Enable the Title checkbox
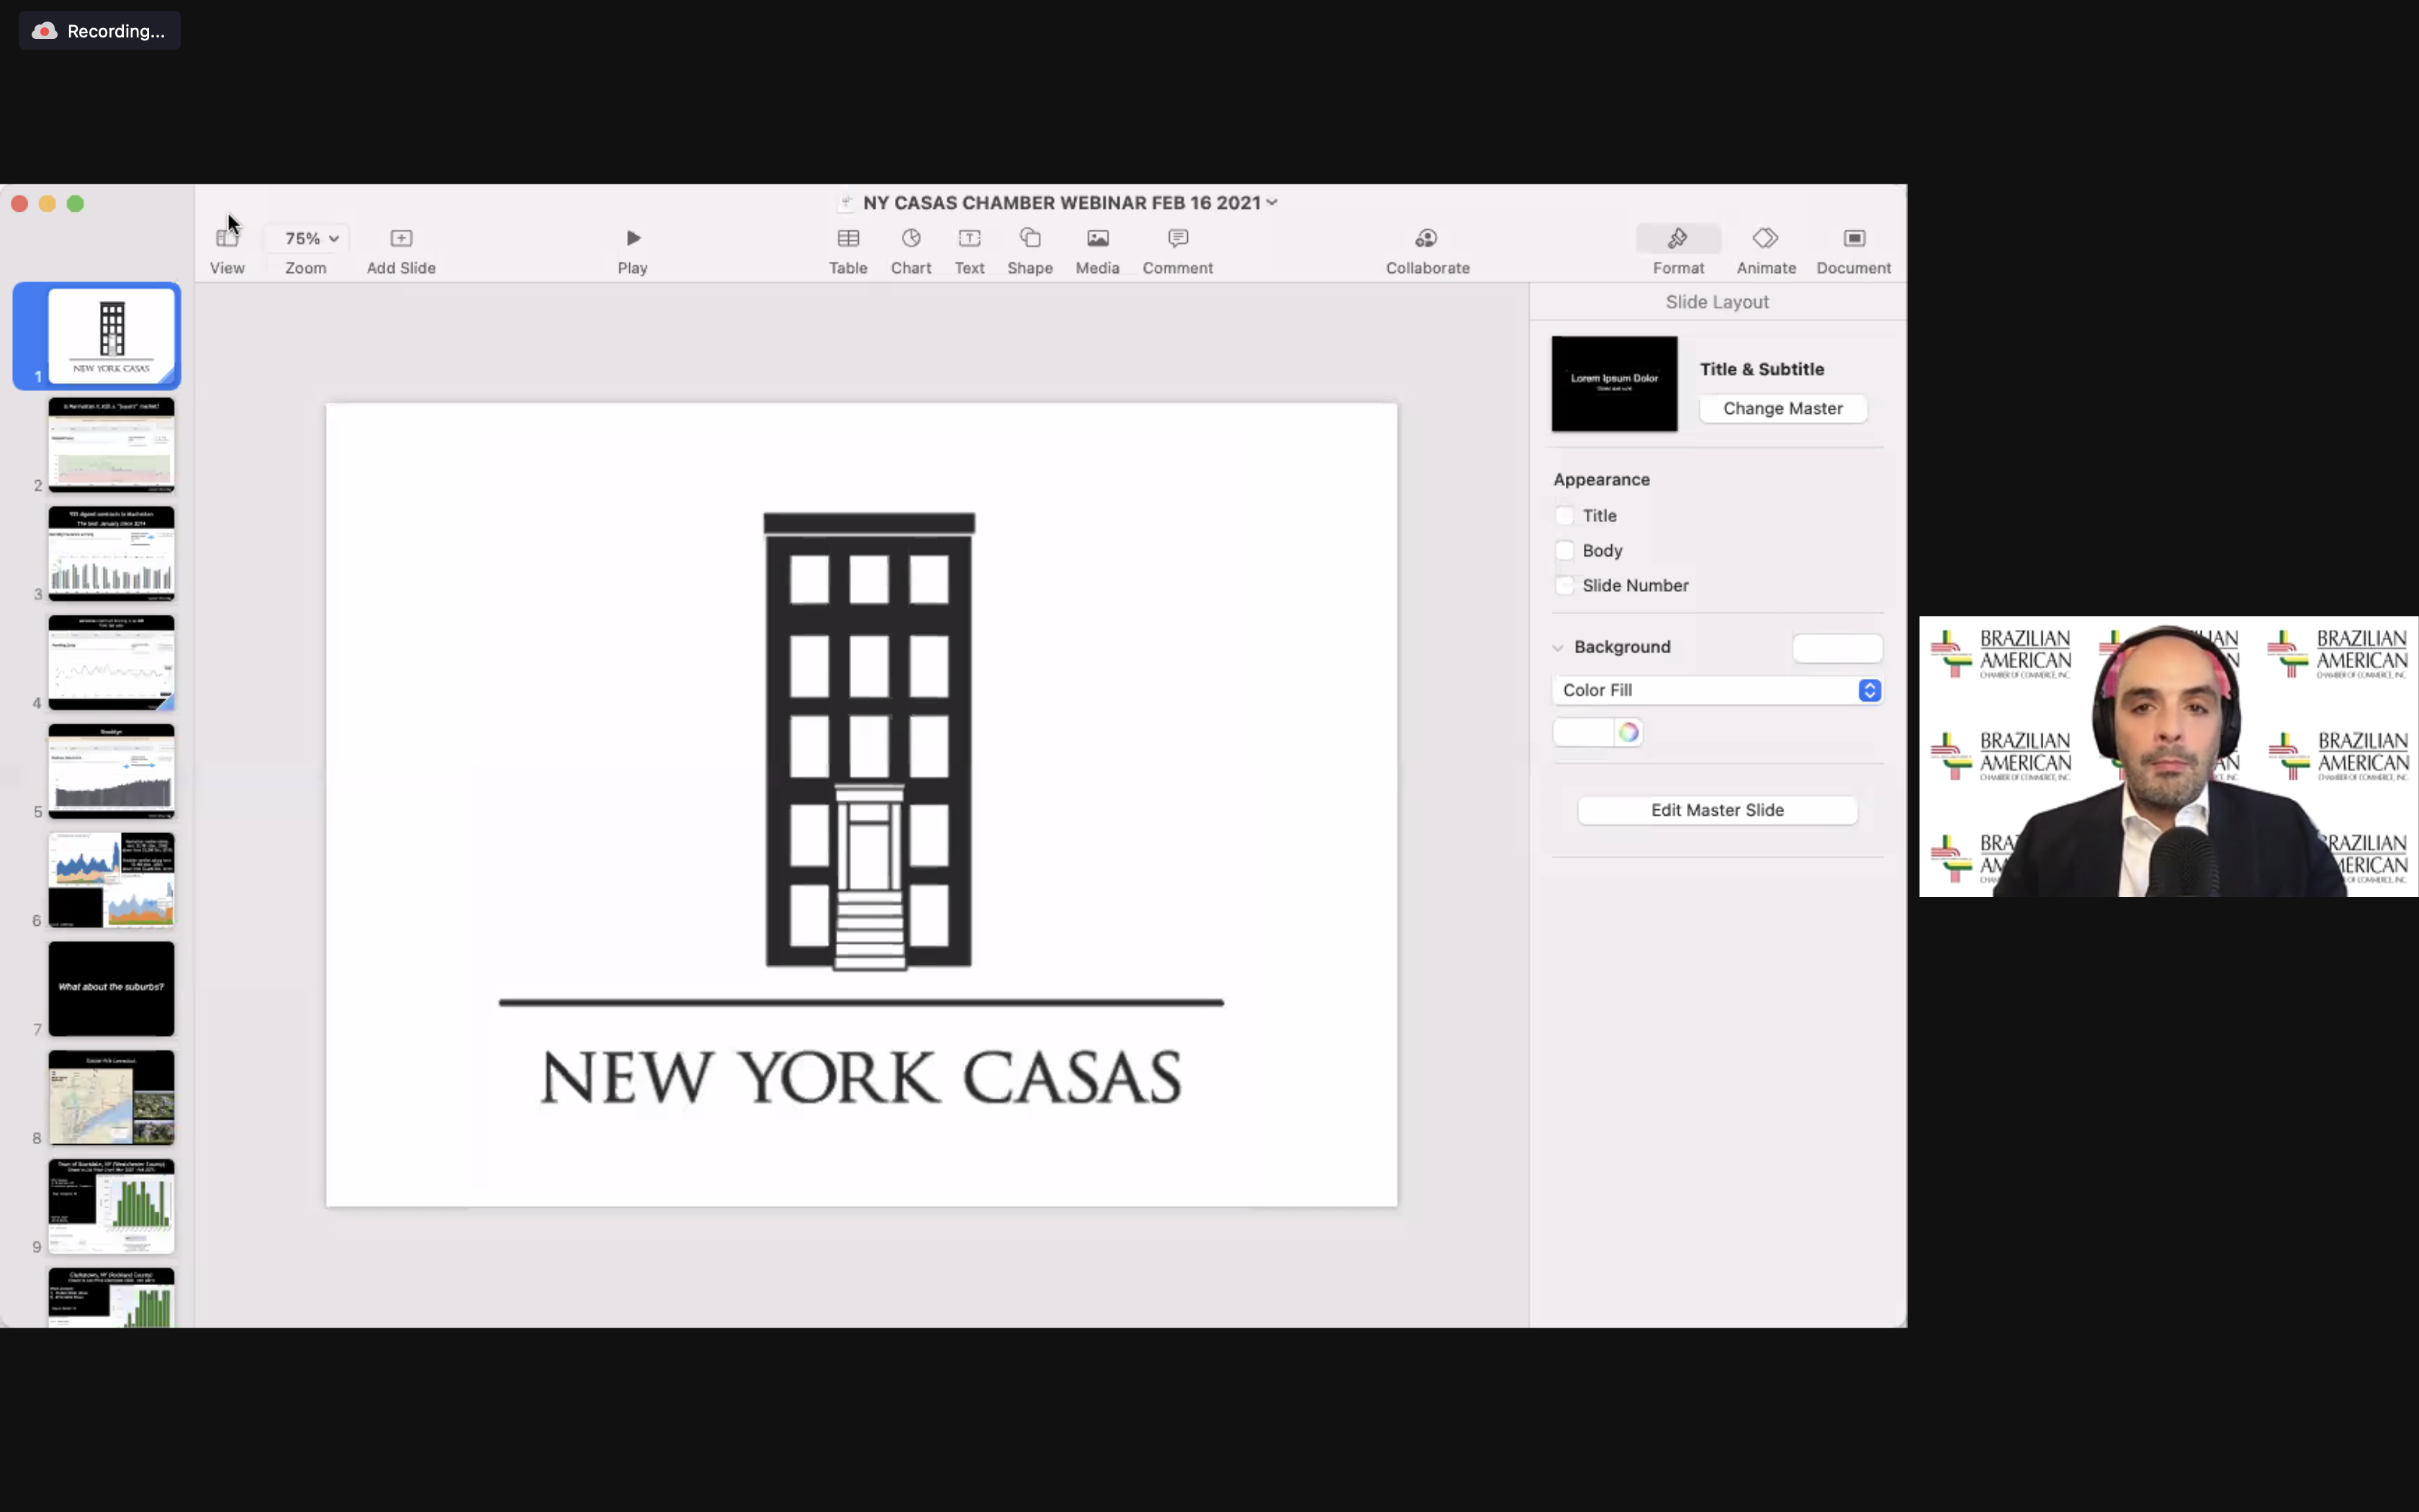This screenshot has width=2419, height=1512. pyautogui.click(x=1564, y=516)
